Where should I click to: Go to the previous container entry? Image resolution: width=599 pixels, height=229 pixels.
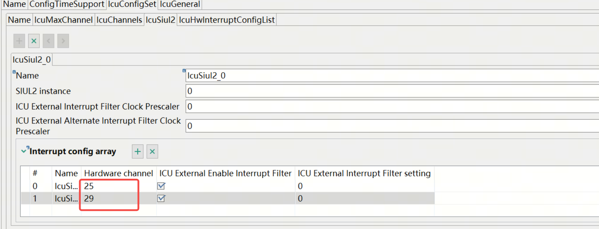pyautogui.click(x=48, y=40)
